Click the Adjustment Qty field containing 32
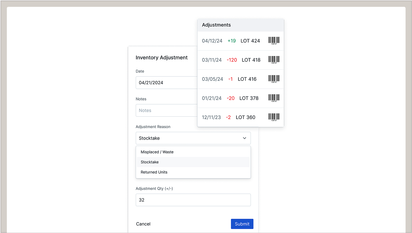This screenshot has height=233, width=412. (193, 200)
